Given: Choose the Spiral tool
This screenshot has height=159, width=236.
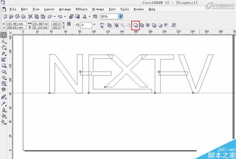Looking at the screenshot, I should coord(4,78).
